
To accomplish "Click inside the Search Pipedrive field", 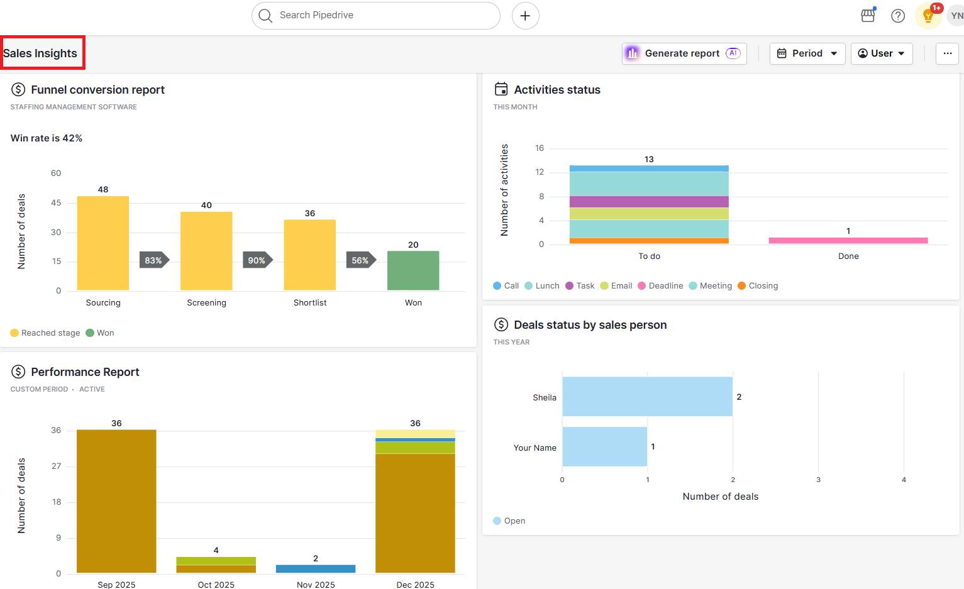I will [375, 15].
